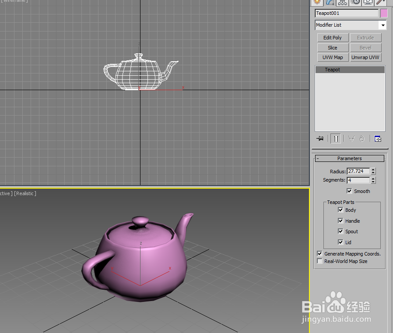This screenshot has height=333, width=393.
Task: Open the Realistic shading viewport label menu
Action: coord(25,193)
